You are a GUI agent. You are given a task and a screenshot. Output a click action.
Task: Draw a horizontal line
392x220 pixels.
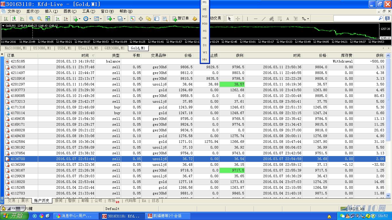[x=255, y=19]
